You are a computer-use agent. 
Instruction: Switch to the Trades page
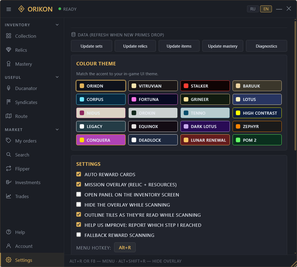pyautogui.click(x=32, y=196)
